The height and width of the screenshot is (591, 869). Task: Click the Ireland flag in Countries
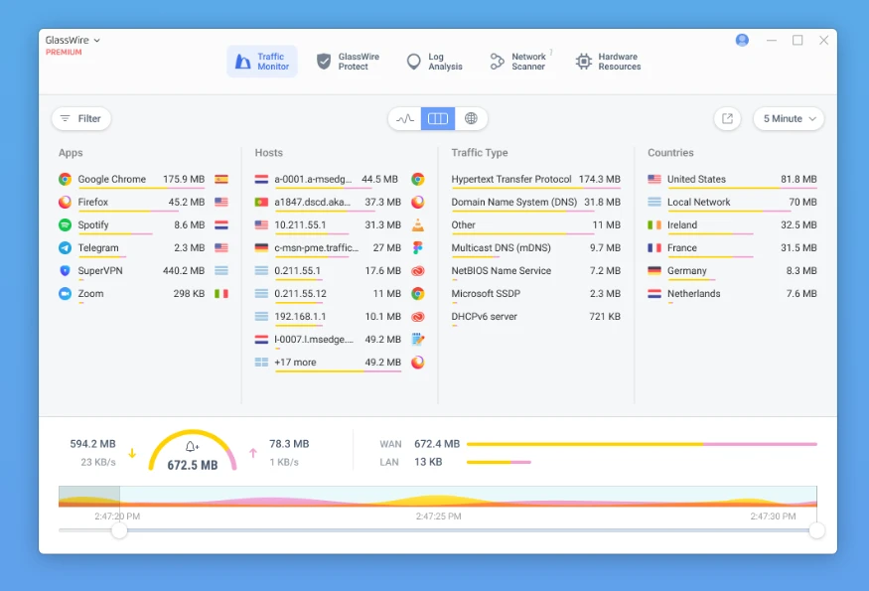[x=653, y=224]
